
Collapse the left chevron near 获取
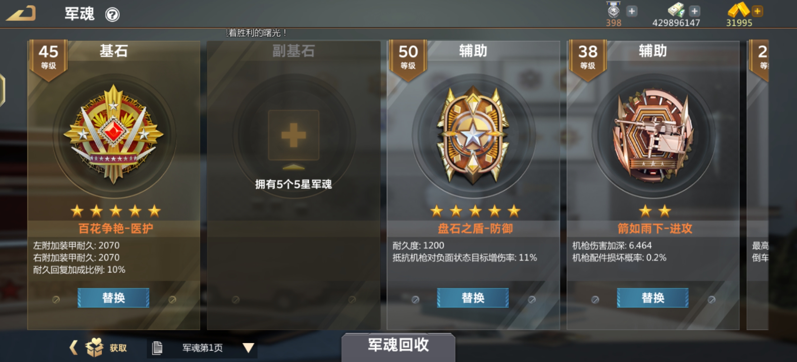pyautogui.click(x=73, y=347)
